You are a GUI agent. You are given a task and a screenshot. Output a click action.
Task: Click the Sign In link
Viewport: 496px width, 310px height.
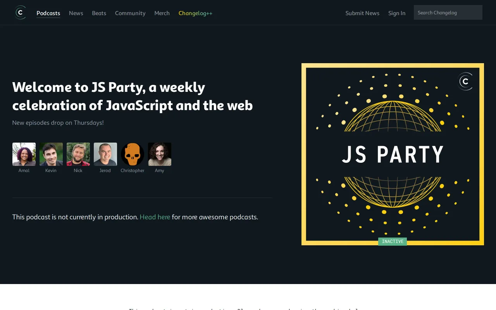coord(397,13)
